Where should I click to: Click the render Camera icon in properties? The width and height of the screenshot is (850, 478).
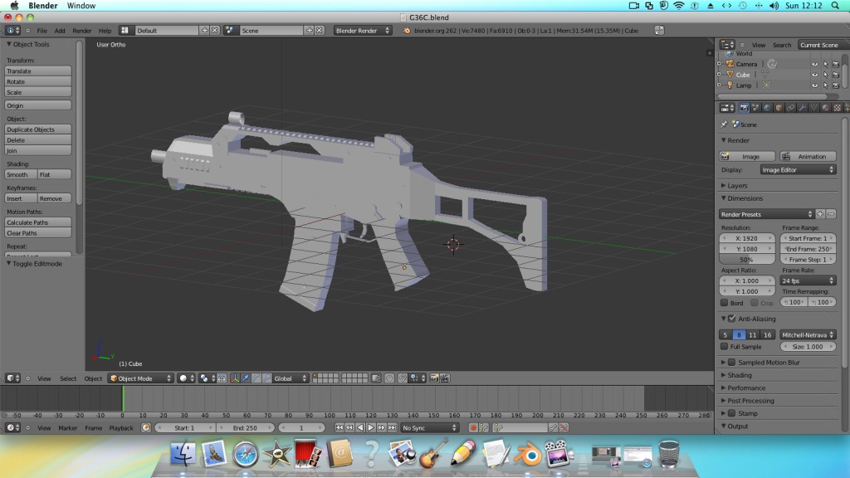coord(744,108)
